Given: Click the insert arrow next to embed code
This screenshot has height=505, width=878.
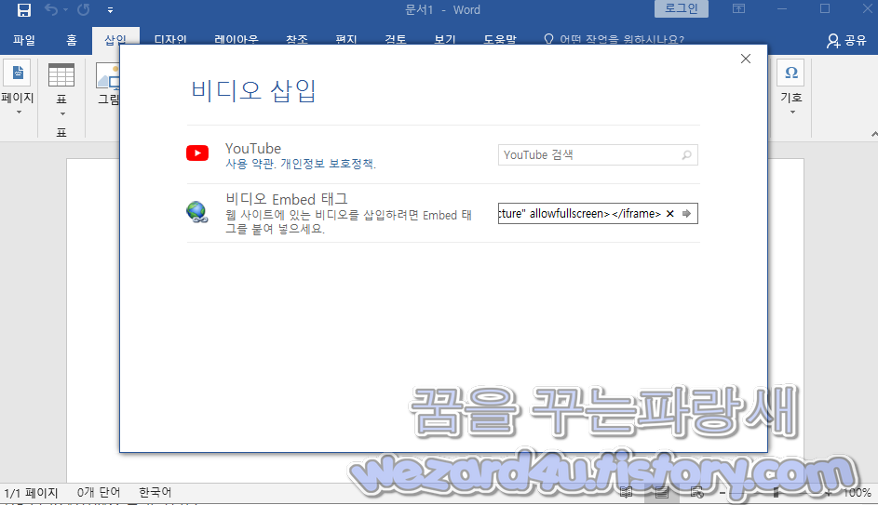Looking at the screenshot, I should 686,214.
